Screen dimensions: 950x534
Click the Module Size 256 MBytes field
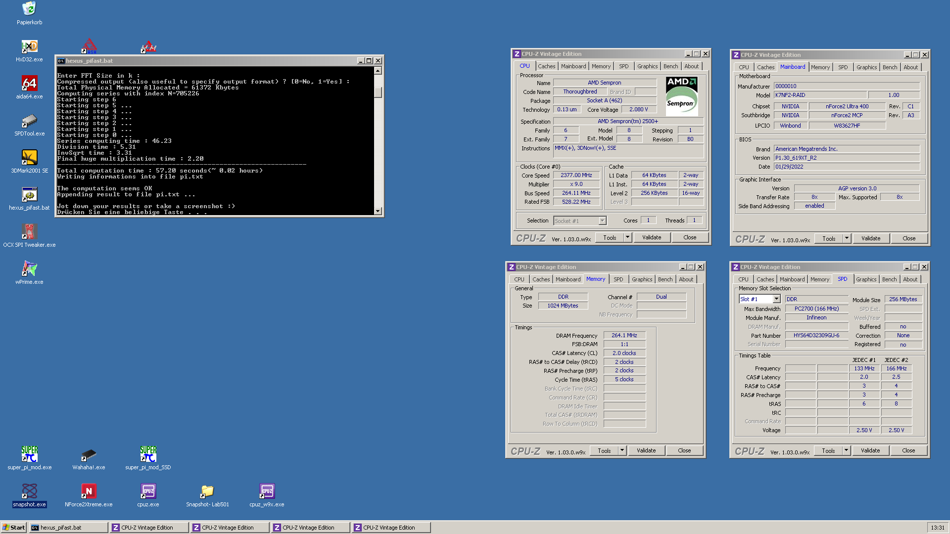[x=903, y=299]
